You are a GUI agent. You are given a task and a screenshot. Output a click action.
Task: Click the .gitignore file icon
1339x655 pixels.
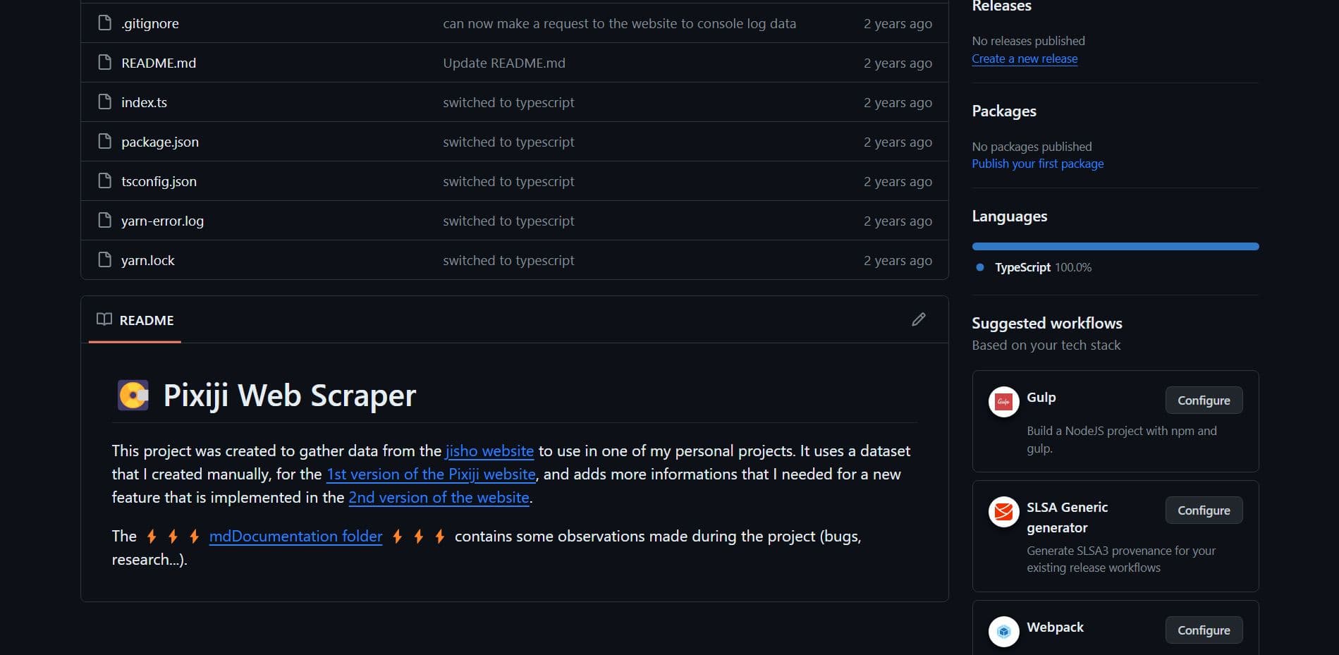(104, 23)
